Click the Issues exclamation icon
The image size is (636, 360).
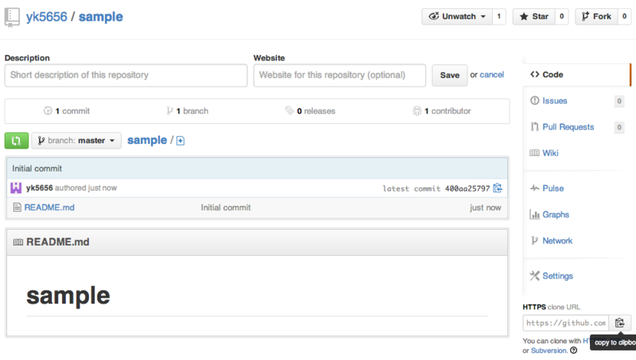point(534,101)
